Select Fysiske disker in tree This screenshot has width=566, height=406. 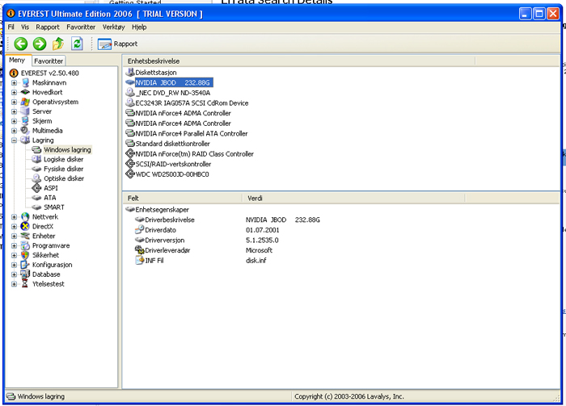64,169
